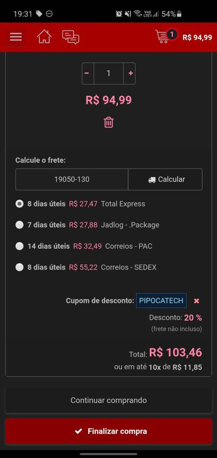Open the hamburger menu
This screenshot has width=217, height=458.
click(x=16, y=37)
